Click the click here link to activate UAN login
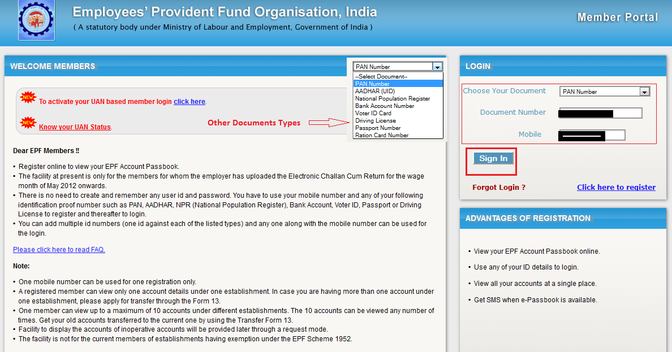672x352 pixels. pyautogui.click(x=189, y=102)
